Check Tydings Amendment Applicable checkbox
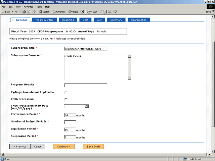This screenshot has width=215, height=161. click(x=66, y=93)
